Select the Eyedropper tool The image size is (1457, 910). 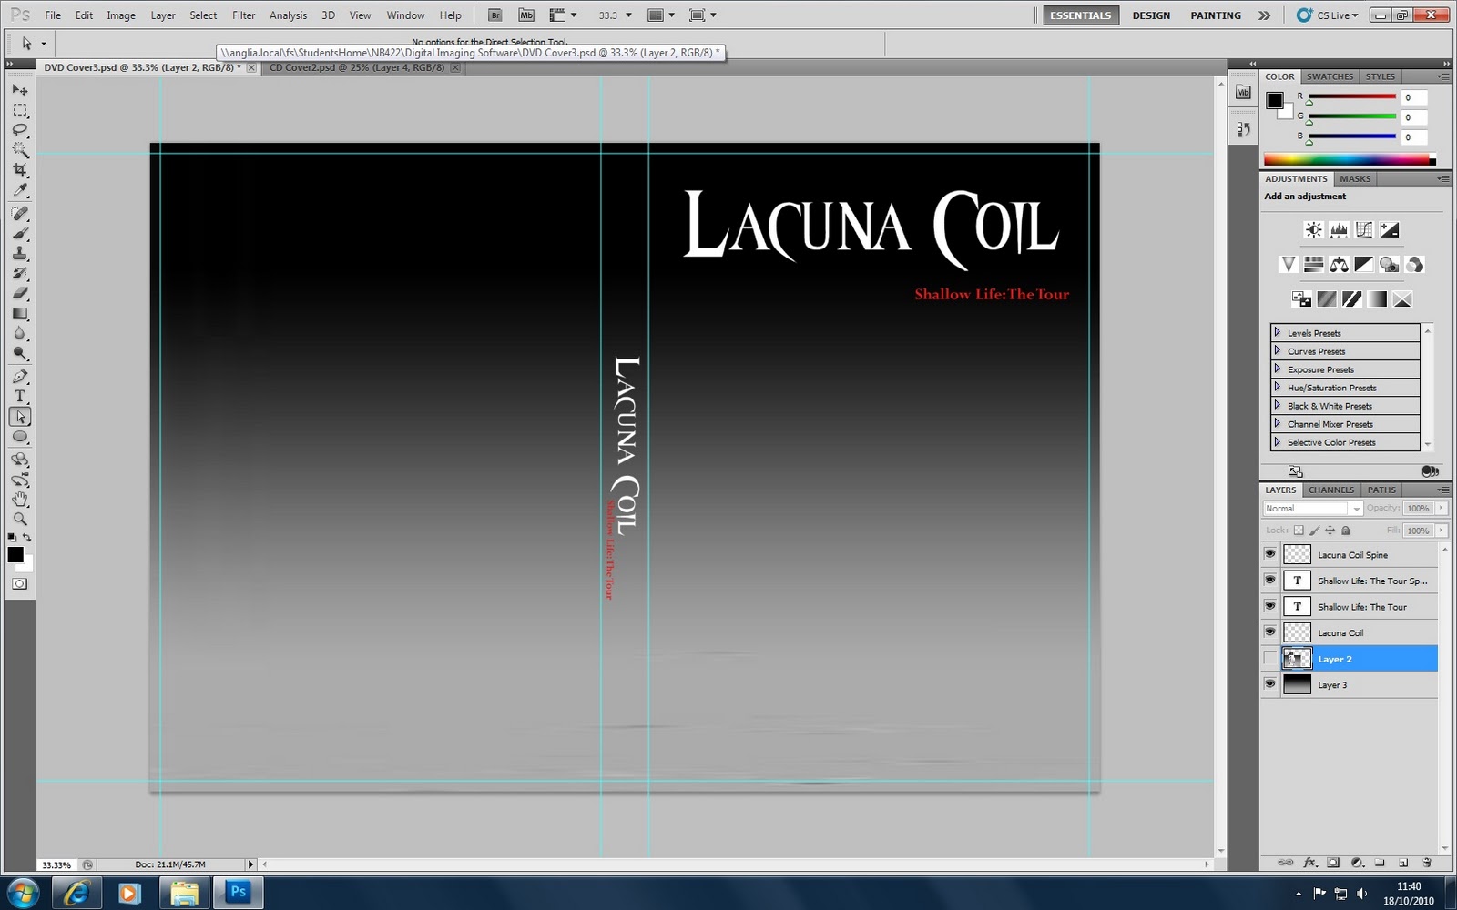[x=20, y=190]
